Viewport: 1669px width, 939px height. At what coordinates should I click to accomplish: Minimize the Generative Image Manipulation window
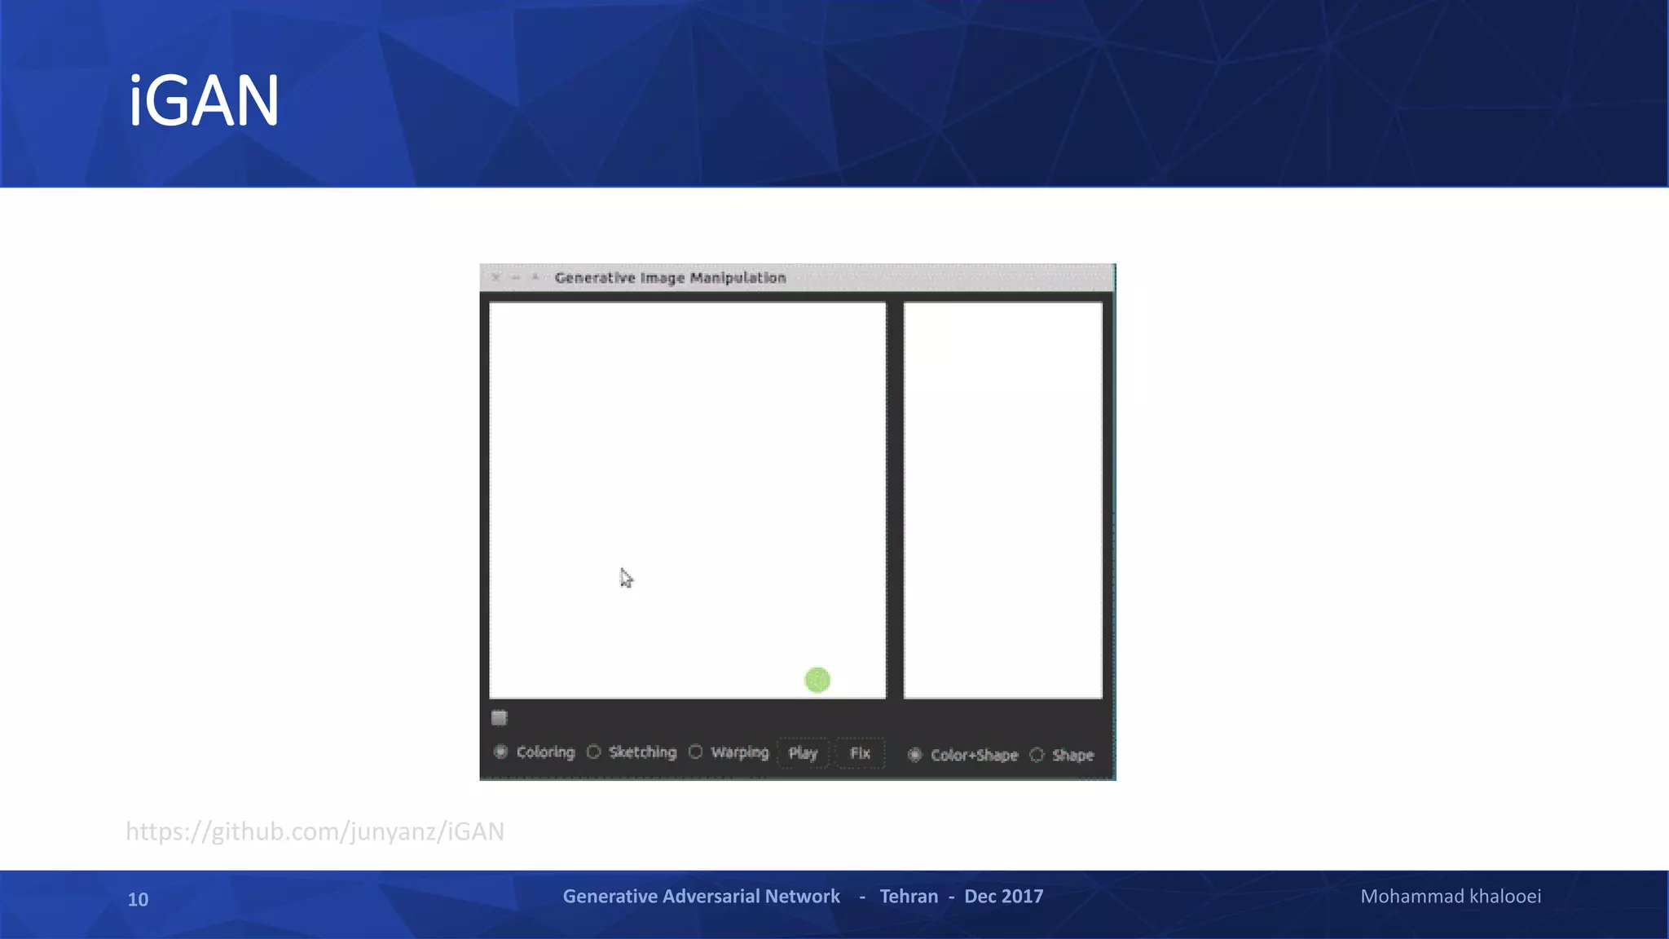pos(515,277)
